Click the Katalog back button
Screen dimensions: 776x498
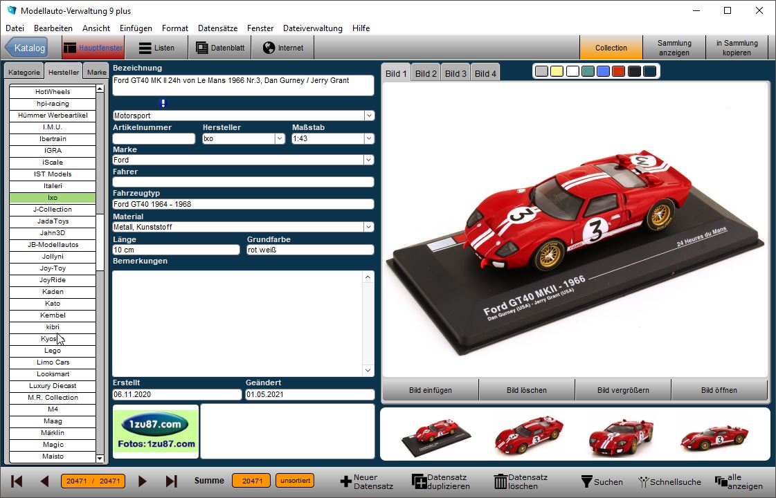click(x=26, y=48)
